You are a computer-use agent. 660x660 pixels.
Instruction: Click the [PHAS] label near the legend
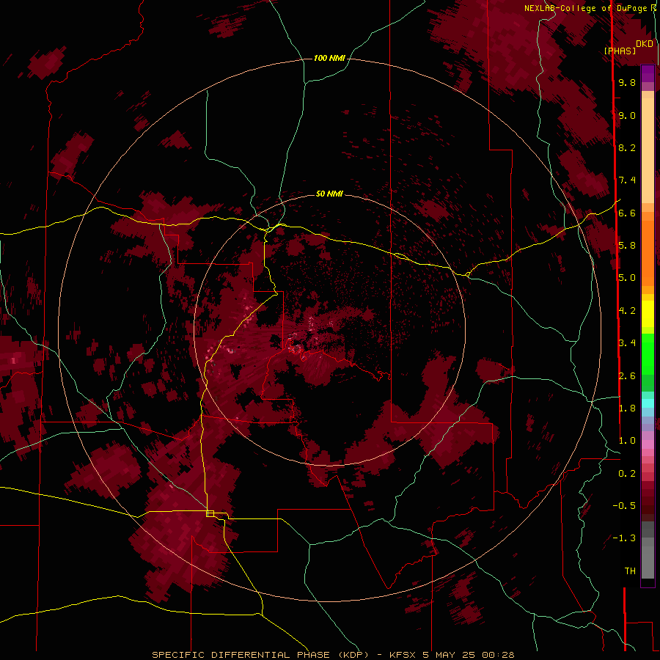click(x=620, y=51)
